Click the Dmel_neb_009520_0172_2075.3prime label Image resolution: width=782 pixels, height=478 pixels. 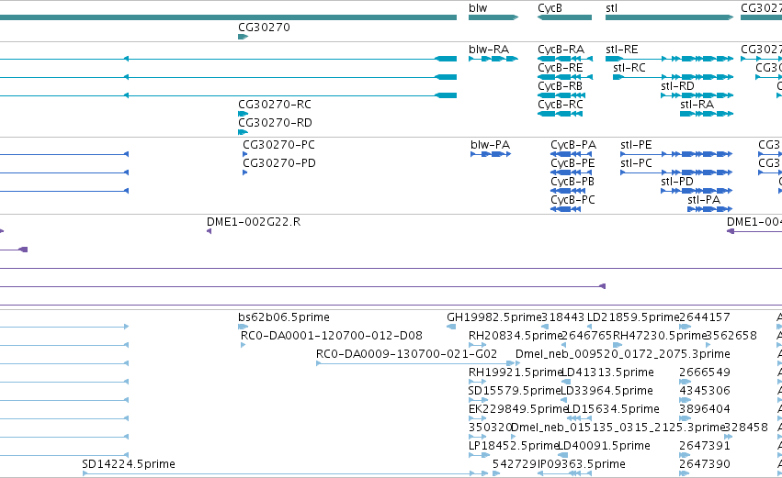coord(622,354)
